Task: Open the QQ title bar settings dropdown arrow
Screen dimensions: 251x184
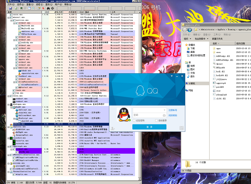Action: point(172,76)
